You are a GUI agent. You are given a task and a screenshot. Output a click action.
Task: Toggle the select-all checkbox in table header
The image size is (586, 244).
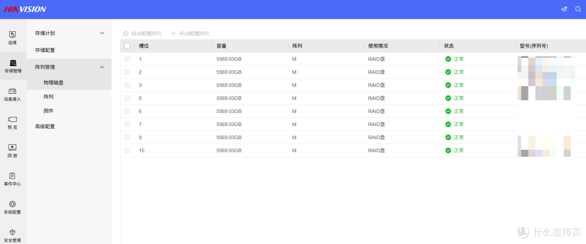[x=127, y=46]
